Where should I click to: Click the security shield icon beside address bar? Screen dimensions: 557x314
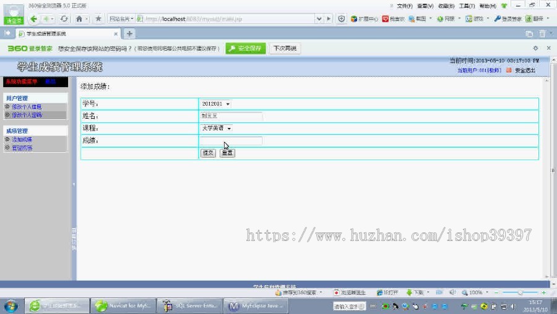coord(342,19)
